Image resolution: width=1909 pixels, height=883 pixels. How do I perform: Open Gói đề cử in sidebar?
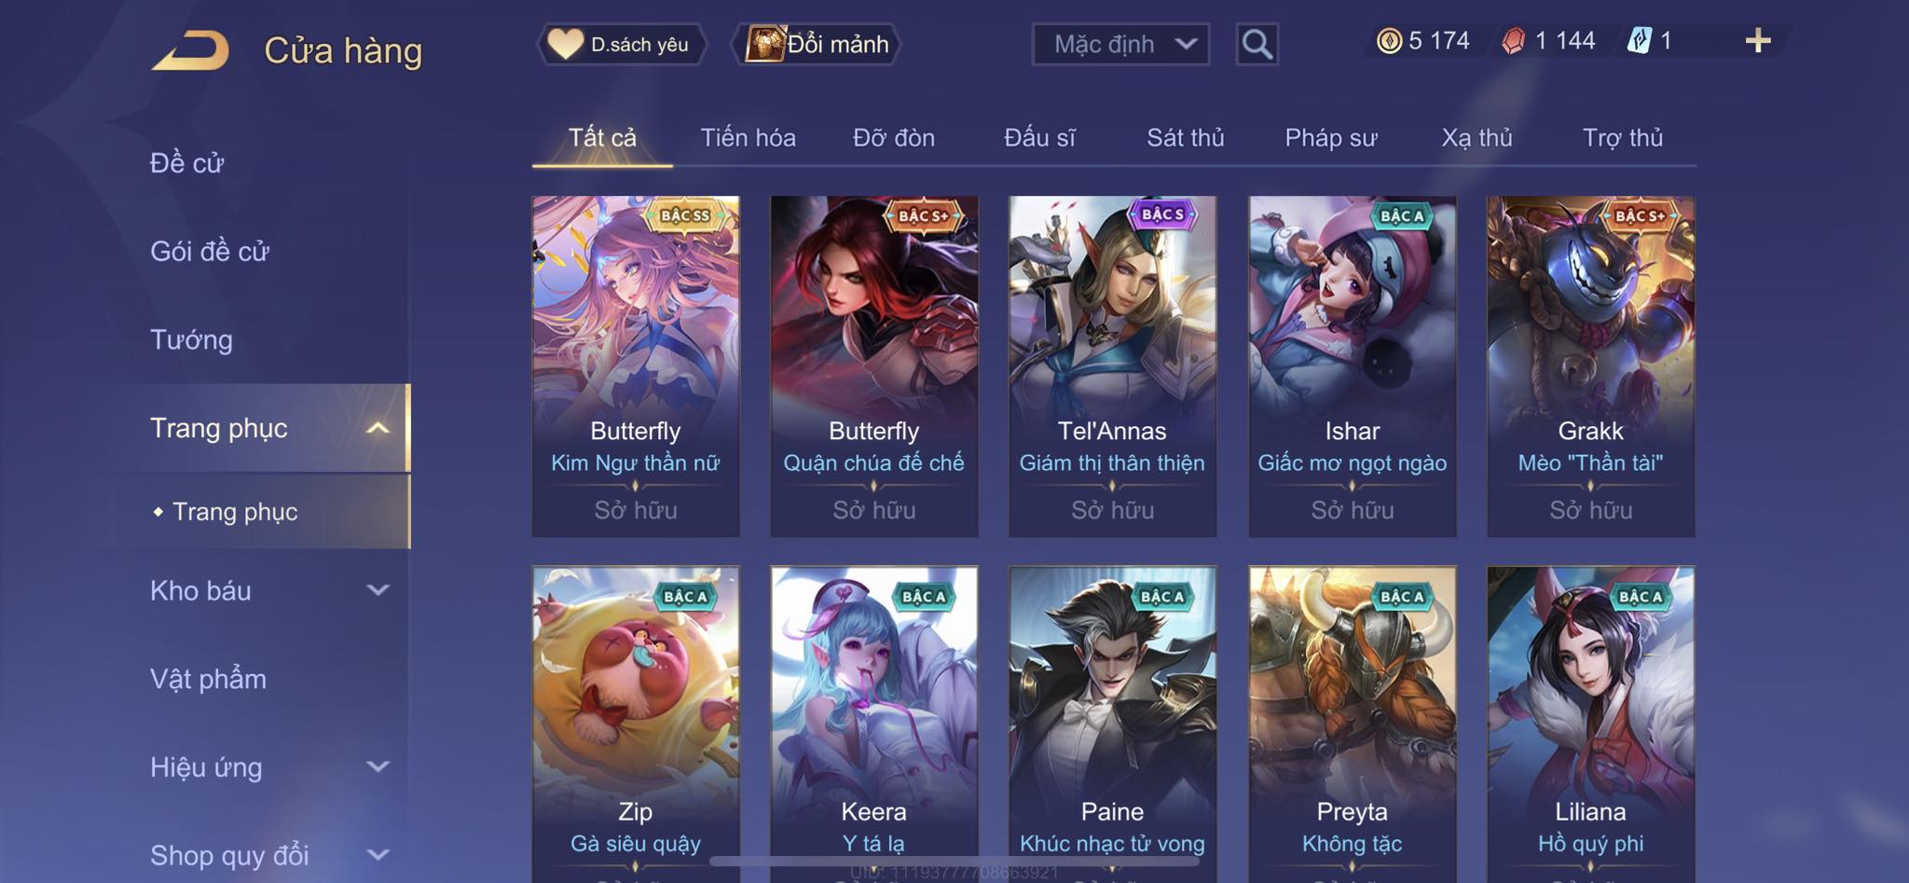click(x=210, y=252)
